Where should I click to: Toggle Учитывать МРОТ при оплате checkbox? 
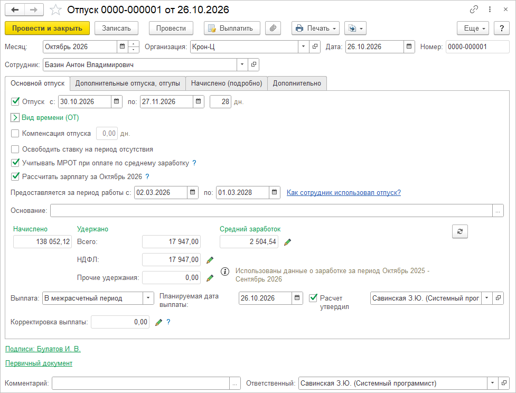click(x=15, y=163)
